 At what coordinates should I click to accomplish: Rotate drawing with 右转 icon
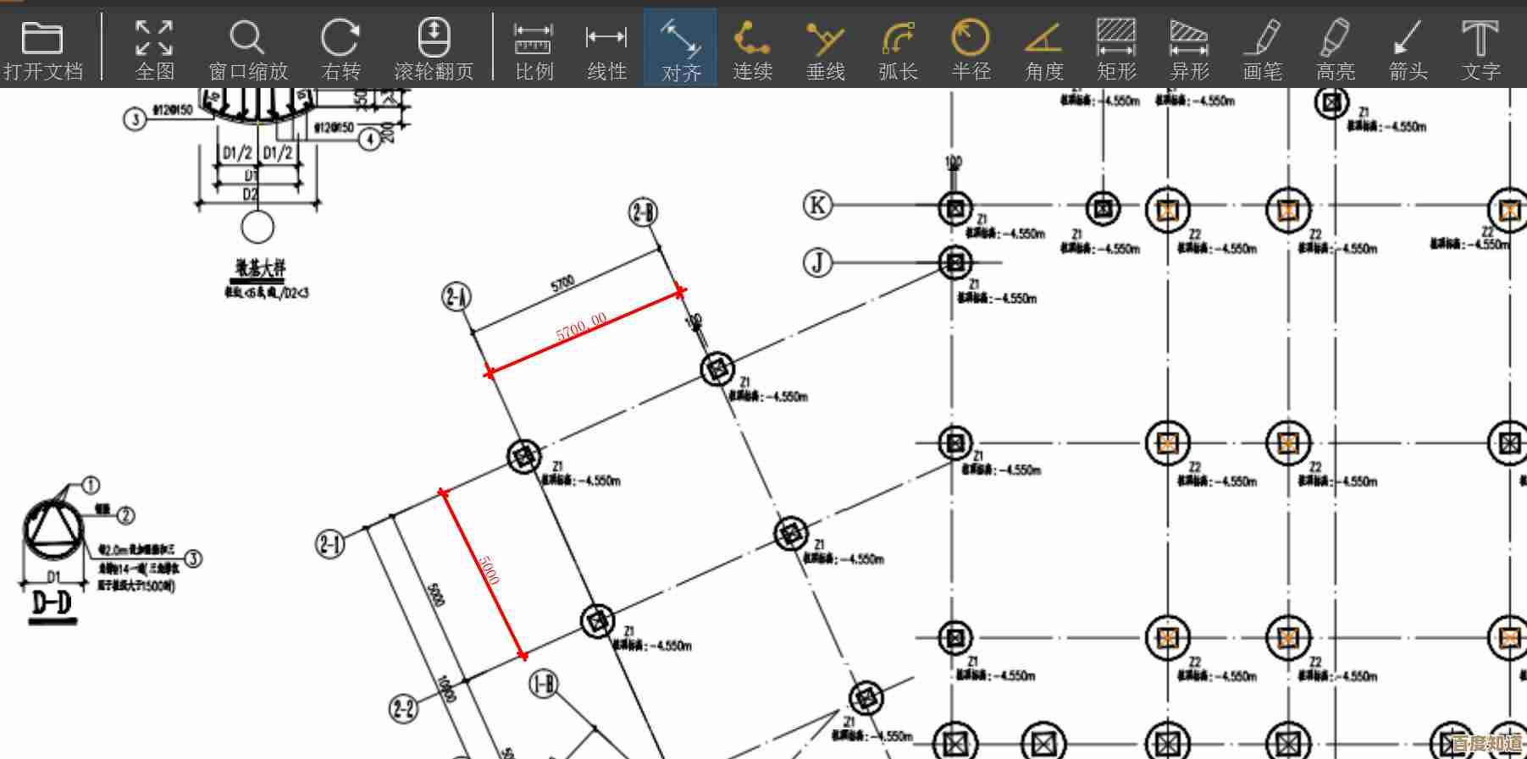click(x=340, y=47)
